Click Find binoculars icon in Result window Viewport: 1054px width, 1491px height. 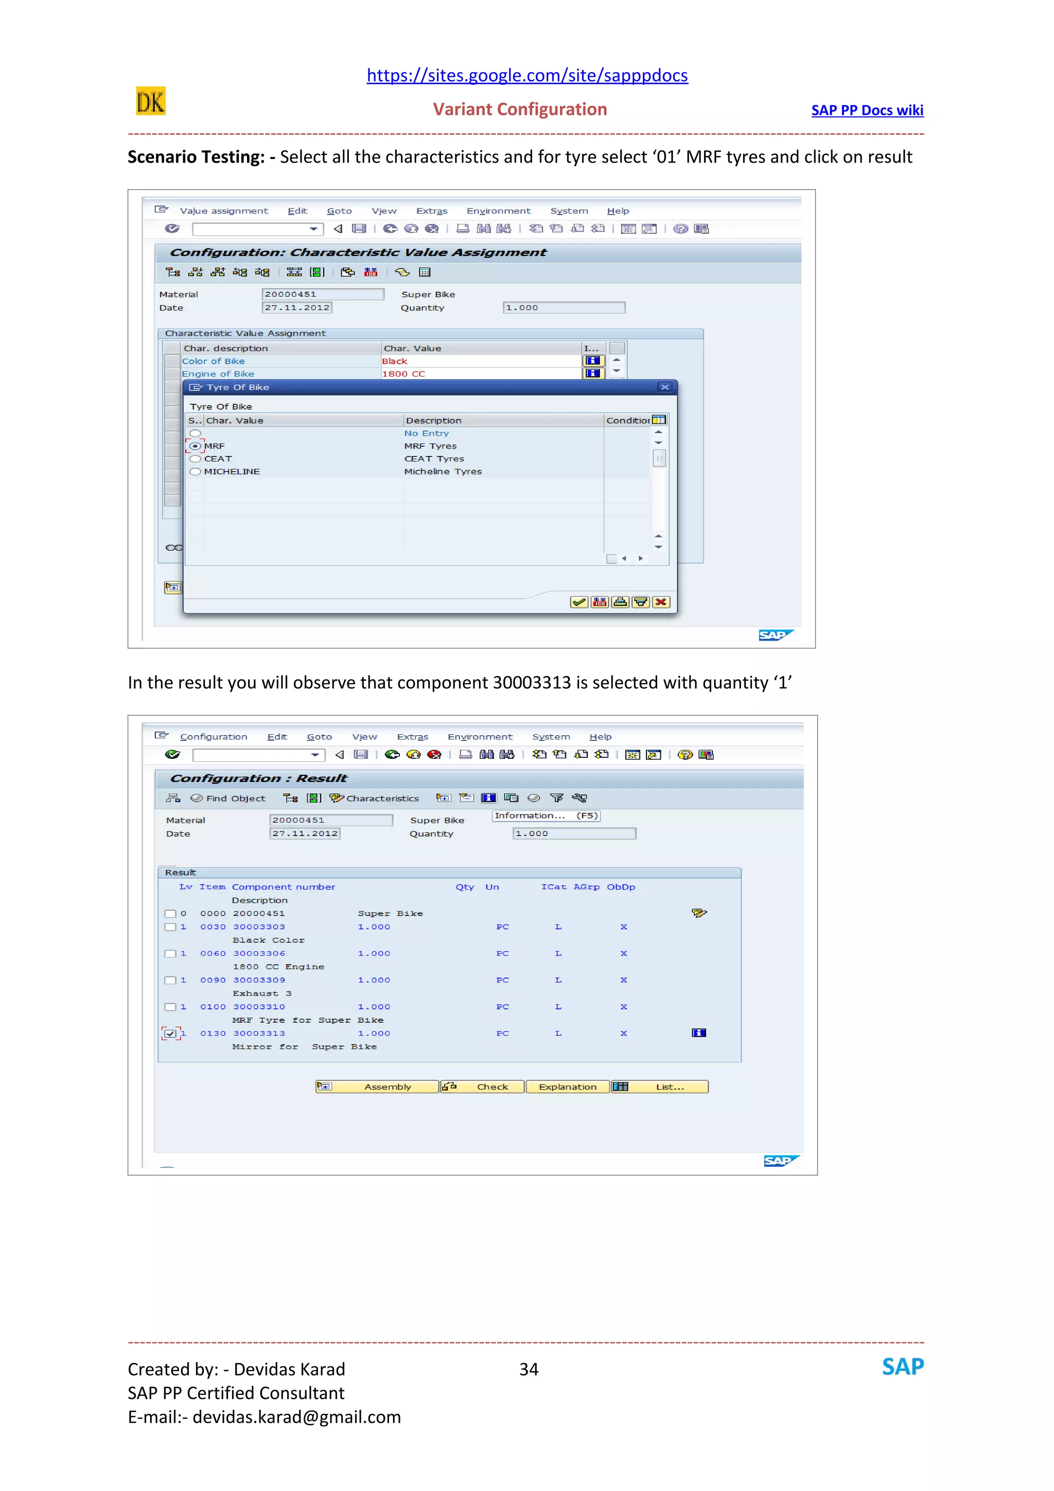tap(486, 755)
